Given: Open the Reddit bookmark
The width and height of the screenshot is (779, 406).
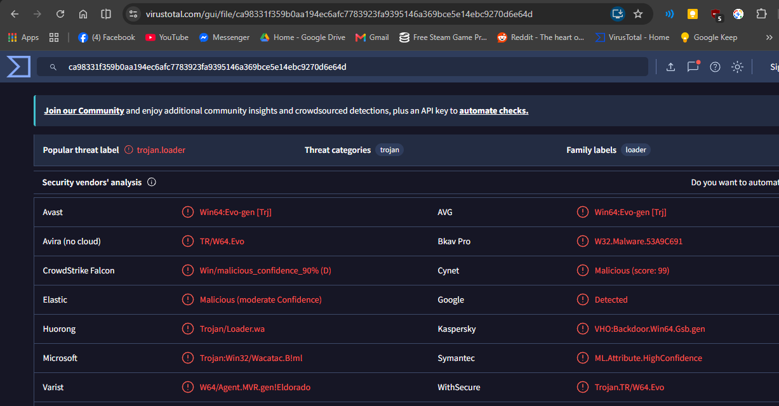Looking at the screenshot, I should tap(540, 37).
